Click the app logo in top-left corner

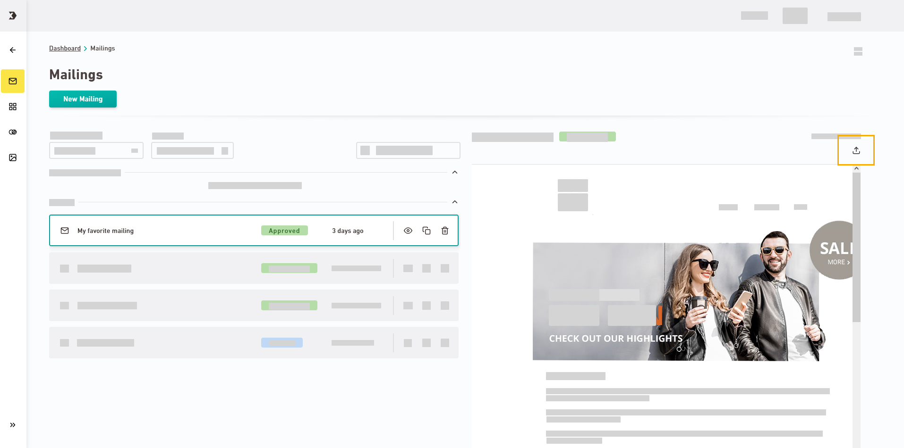click(x=13, y=16)
